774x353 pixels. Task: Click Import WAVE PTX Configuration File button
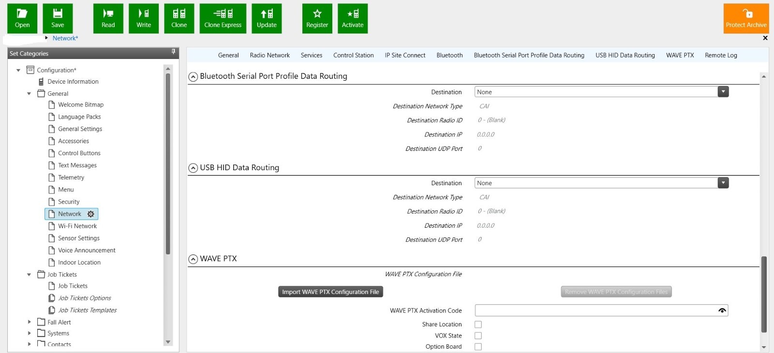click(330, 292)
